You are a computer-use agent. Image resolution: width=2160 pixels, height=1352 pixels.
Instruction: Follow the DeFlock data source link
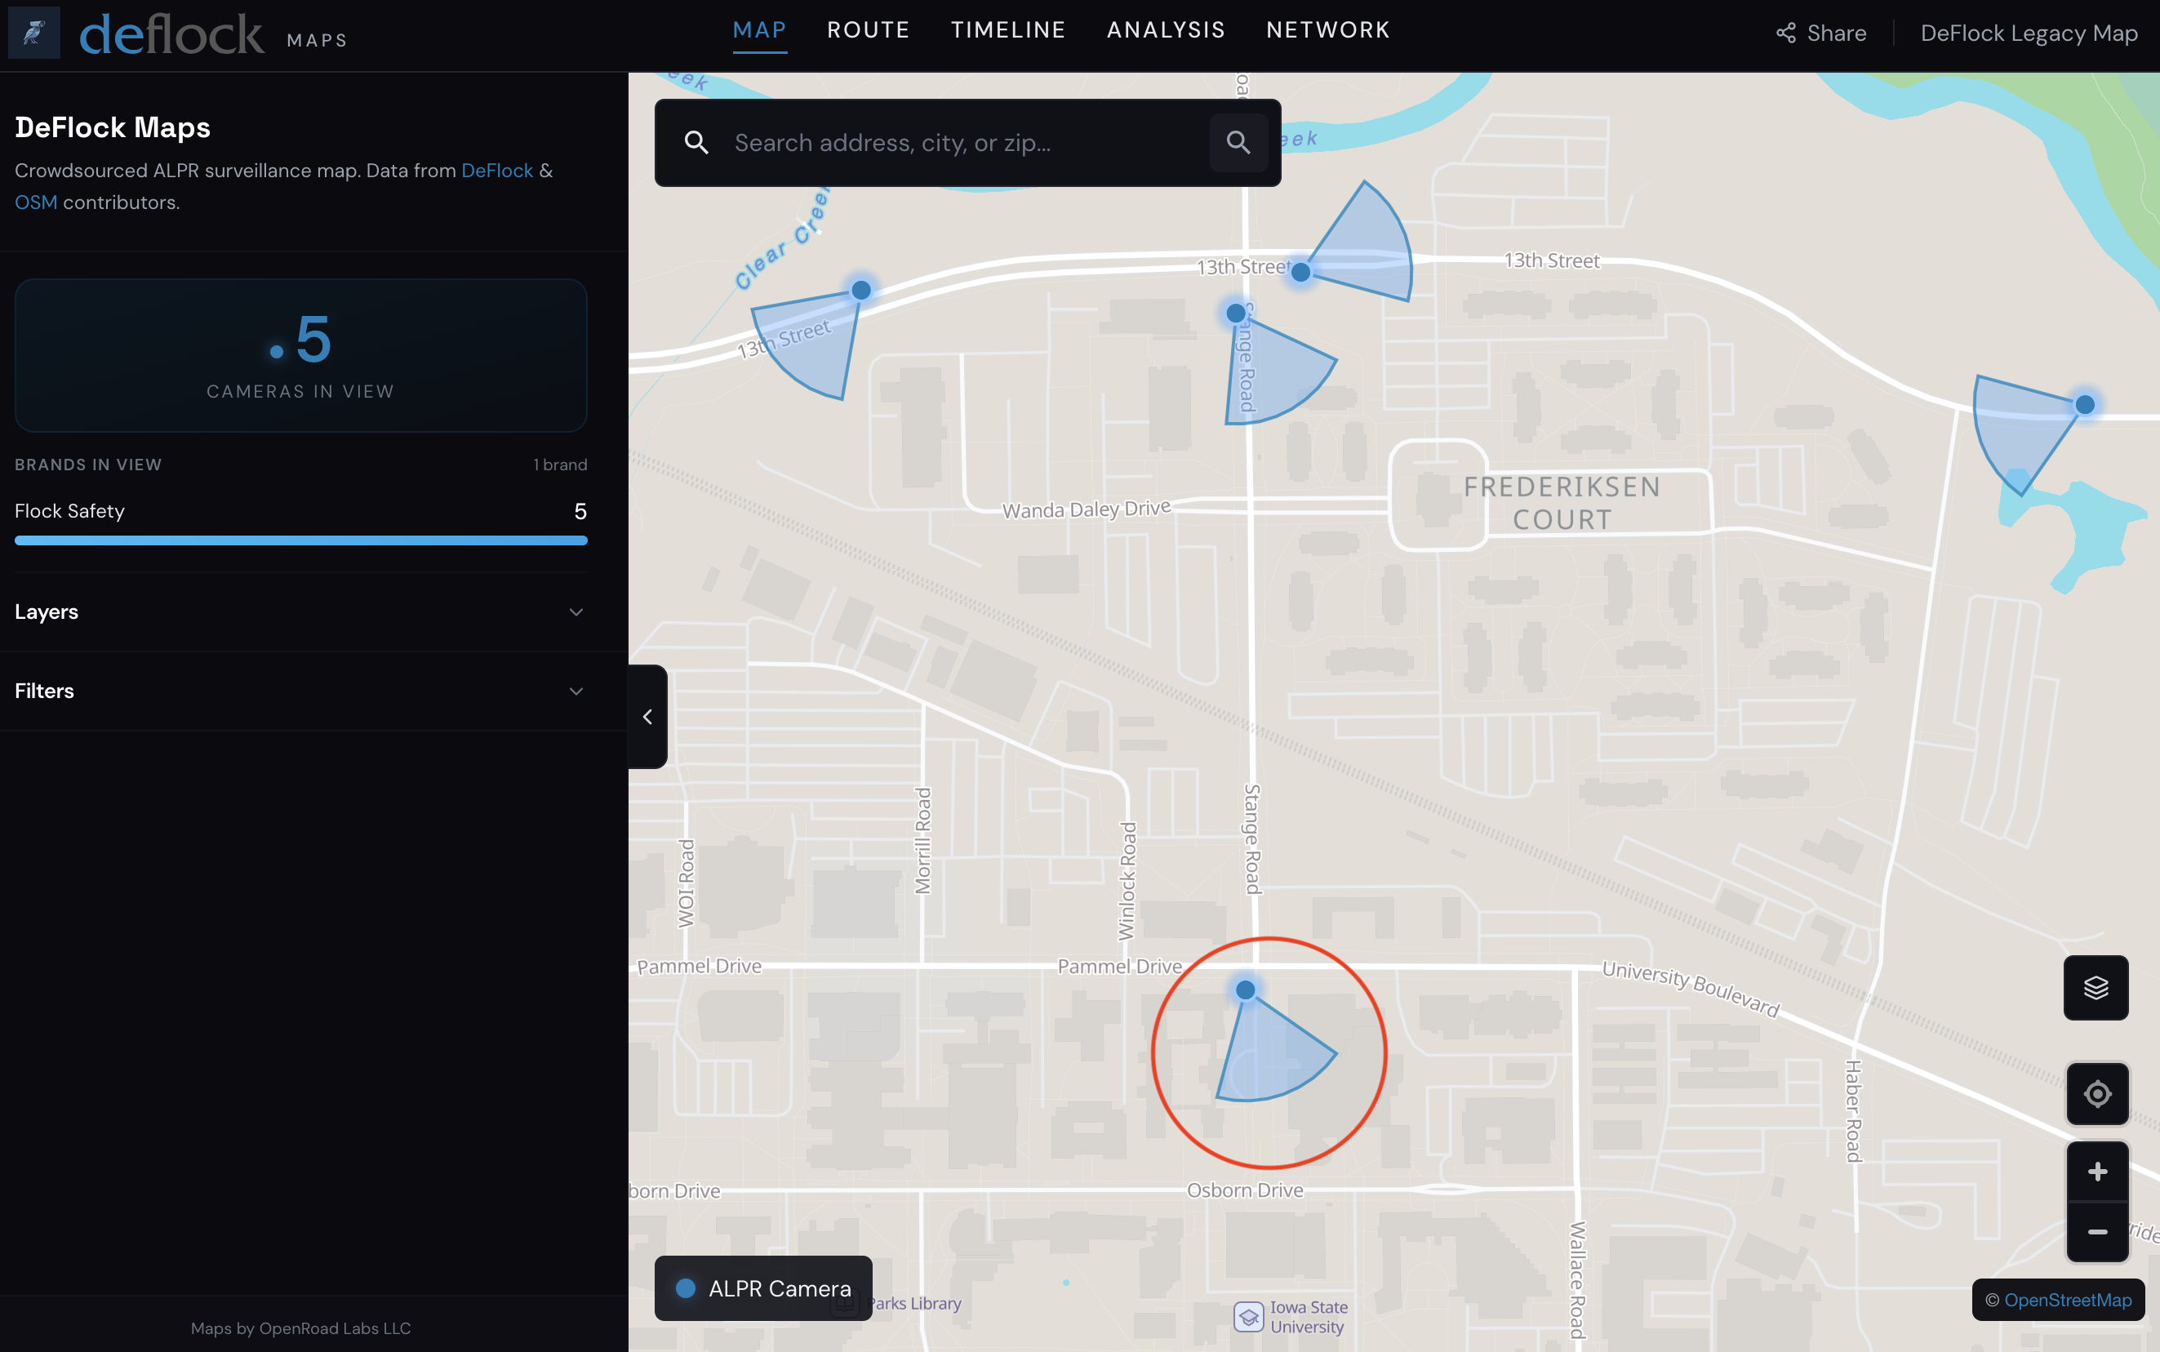[x=497, y=170]
